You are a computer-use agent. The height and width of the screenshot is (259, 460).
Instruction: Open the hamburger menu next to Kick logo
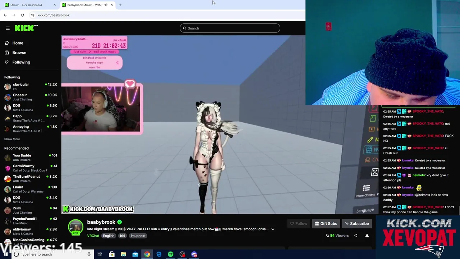point(8,28)
